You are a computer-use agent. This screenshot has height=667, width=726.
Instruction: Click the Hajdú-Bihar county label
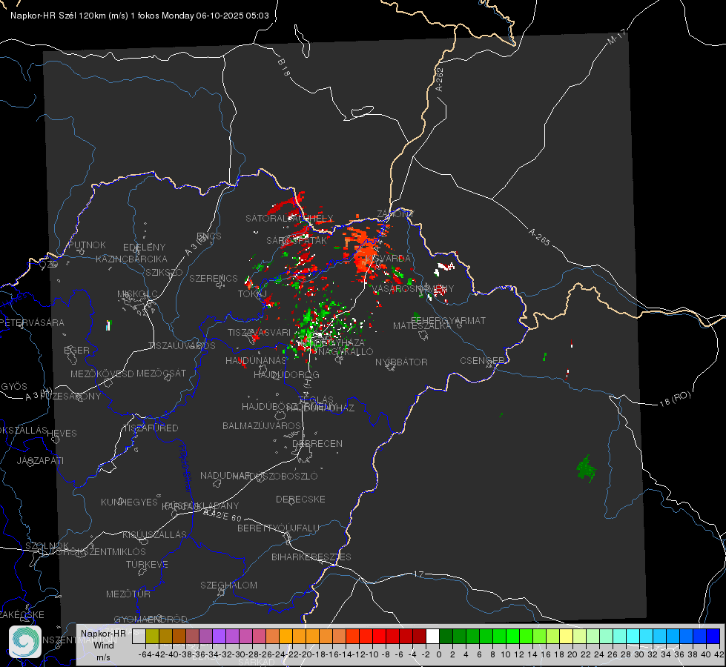(185, 468)
